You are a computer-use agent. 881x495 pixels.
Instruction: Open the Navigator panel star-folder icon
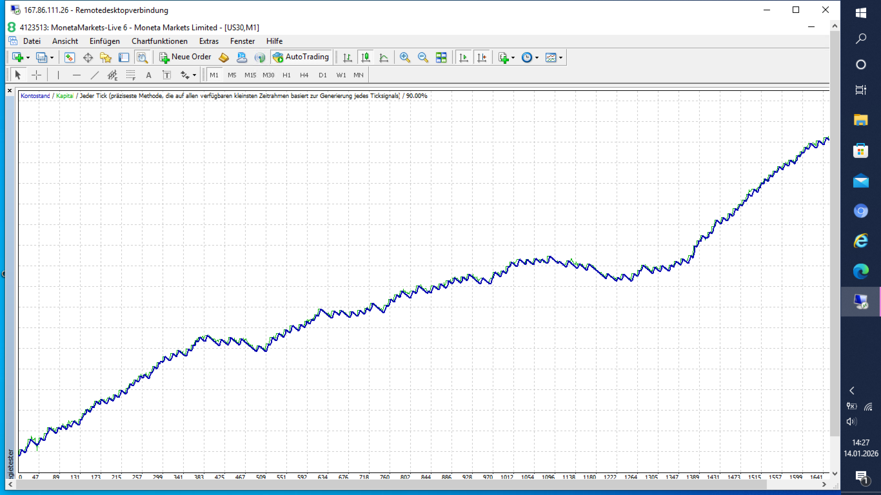106,57
